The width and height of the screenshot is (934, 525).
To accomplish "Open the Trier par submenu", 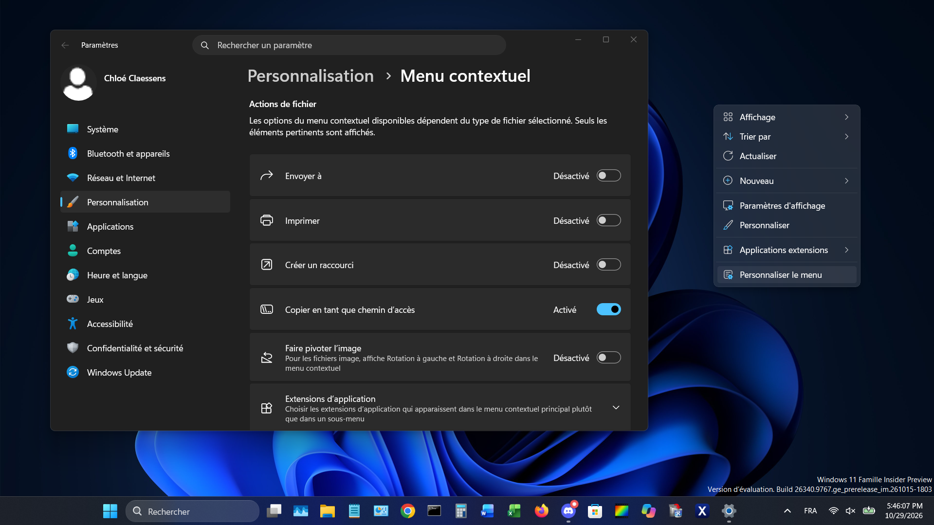I will tap(787, 136).
